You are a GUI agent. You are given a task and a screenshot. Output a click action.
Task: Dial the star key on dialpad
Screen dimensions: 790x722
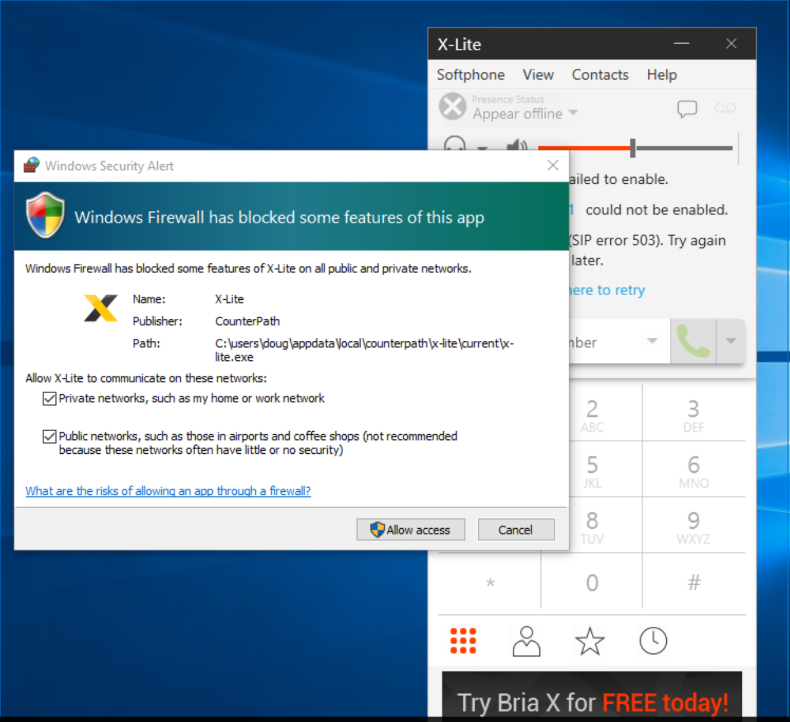[490, 582]
